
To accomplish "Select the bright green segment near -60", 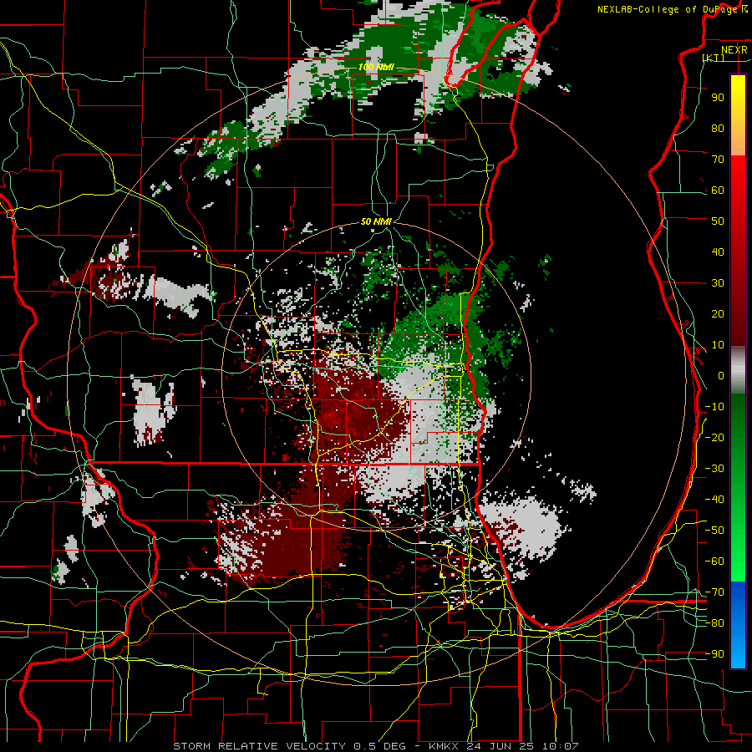I will point(738,561).
